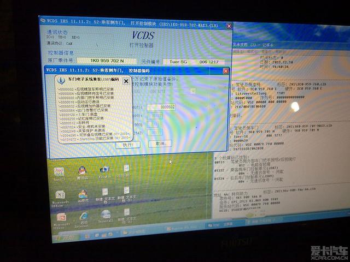
Task: Open the two-people desktop icon beside 腾讯QQ
Action: (x=104, y=170)
